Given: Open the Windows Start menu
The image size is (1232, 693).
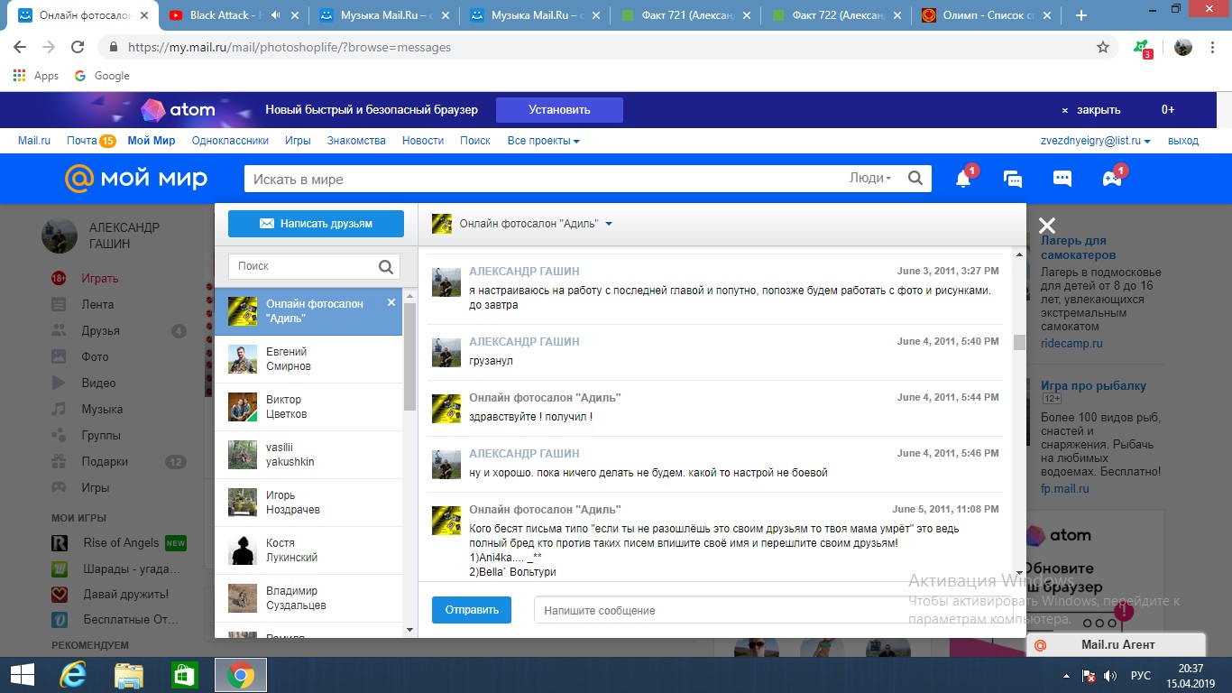Looking at the screenshot, I should 22,675.
